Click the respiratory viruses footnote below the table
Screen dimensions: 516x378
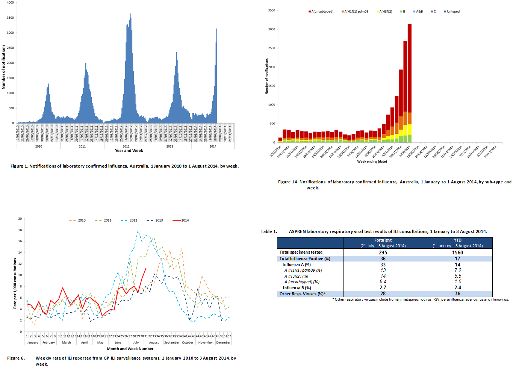[421, 299]
